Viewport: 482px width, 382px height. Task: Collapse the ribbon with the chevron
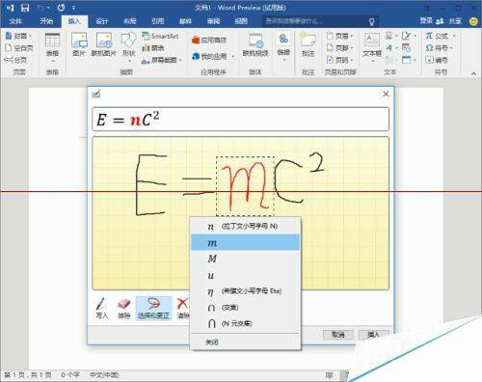(x=473, y=73)
